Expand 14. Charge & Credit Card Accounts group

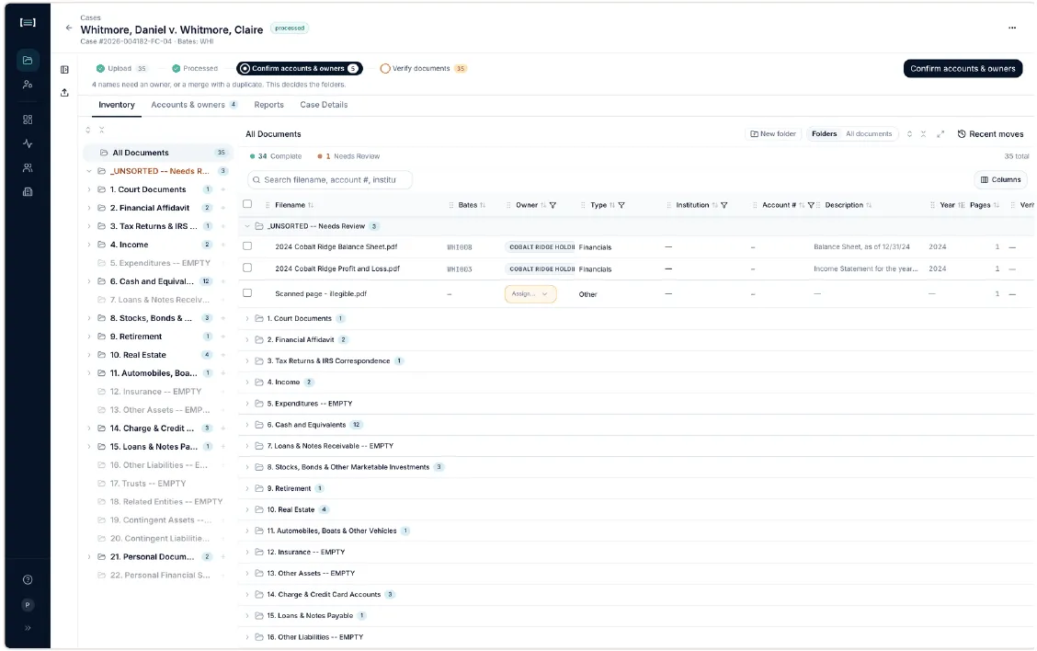(x=247, y=595)
